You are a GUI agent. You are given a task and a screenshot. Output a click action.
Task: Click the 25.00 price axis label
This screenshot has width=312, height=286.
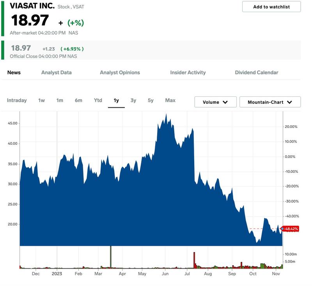click(x=12, y=204)
